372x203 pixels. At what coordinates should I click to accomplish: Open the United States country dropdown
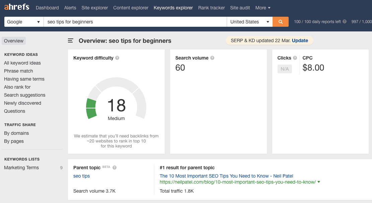click(x=249, y=22)
